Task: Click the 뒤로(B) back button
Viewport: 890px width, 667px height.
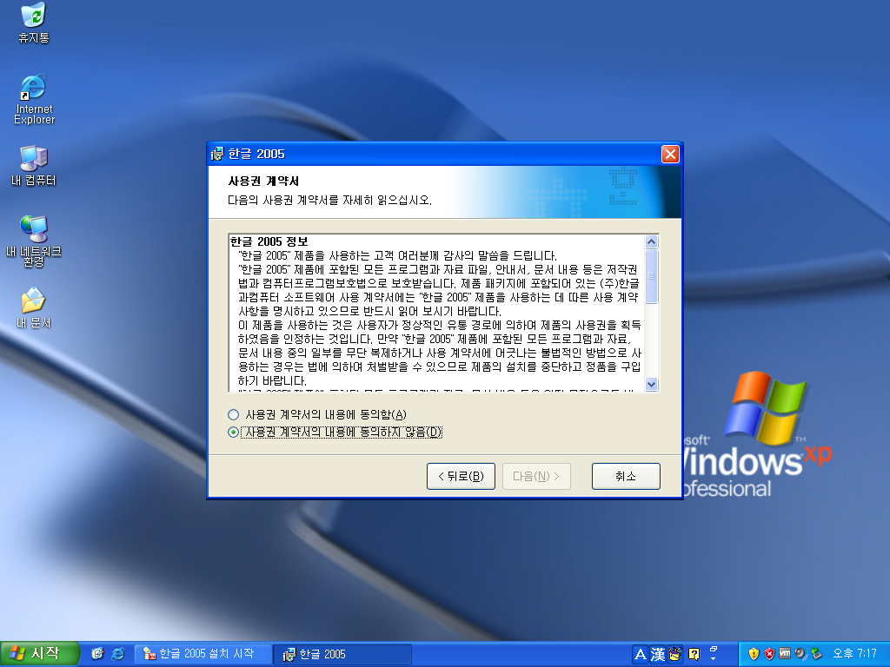Action: coord(461,477)
